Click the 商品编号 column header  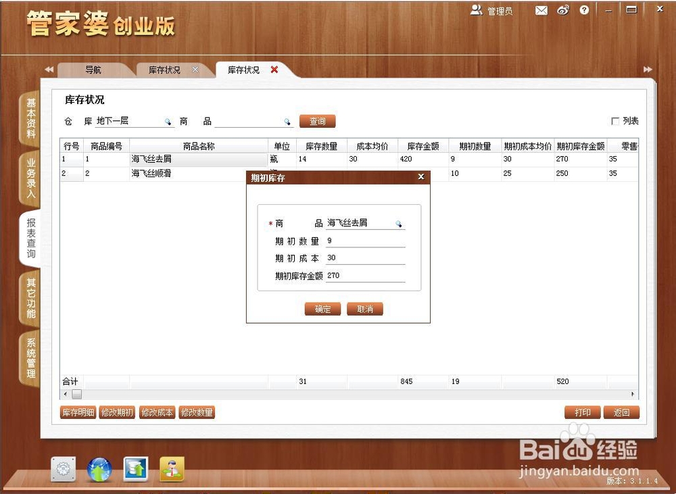107,146
